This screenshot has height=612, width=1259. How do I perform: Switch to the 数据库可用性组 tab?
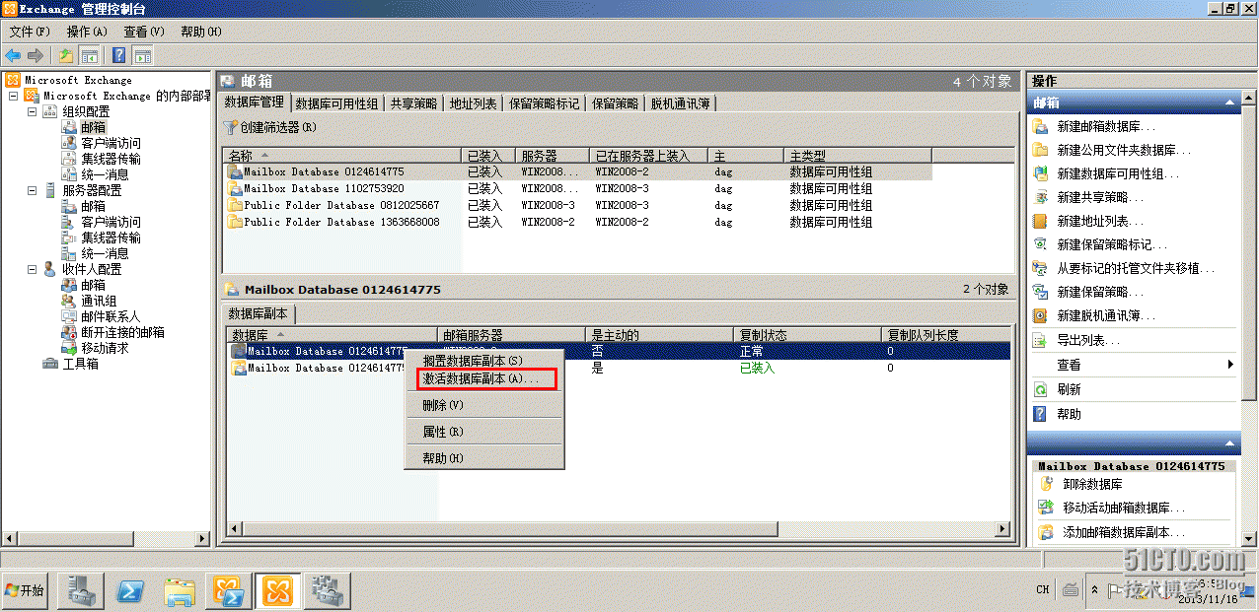pos(336,103)
